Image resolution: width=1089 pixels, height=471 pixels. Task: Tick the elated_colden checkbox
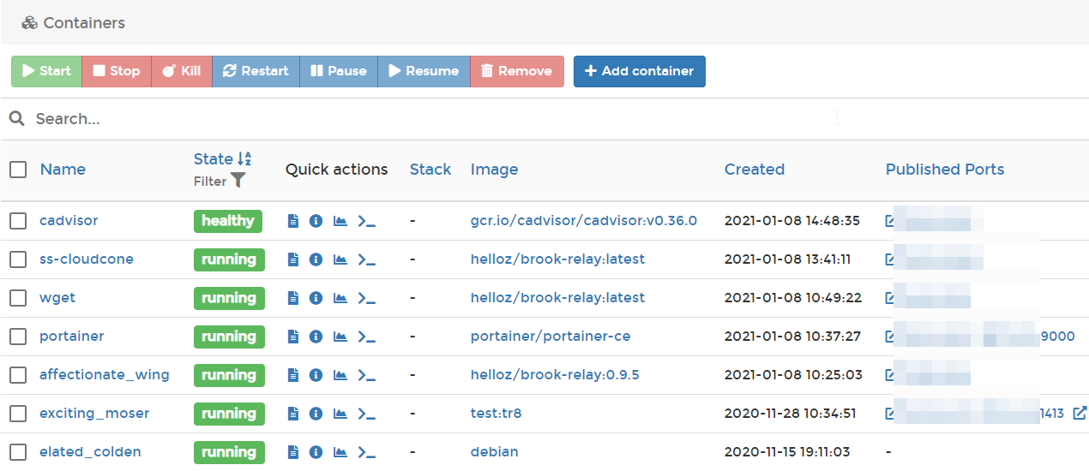18,452
